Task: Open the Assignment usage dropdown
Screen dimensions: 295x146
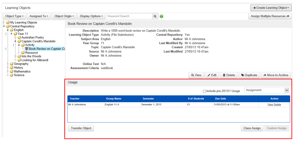Action: pos(267,90)
